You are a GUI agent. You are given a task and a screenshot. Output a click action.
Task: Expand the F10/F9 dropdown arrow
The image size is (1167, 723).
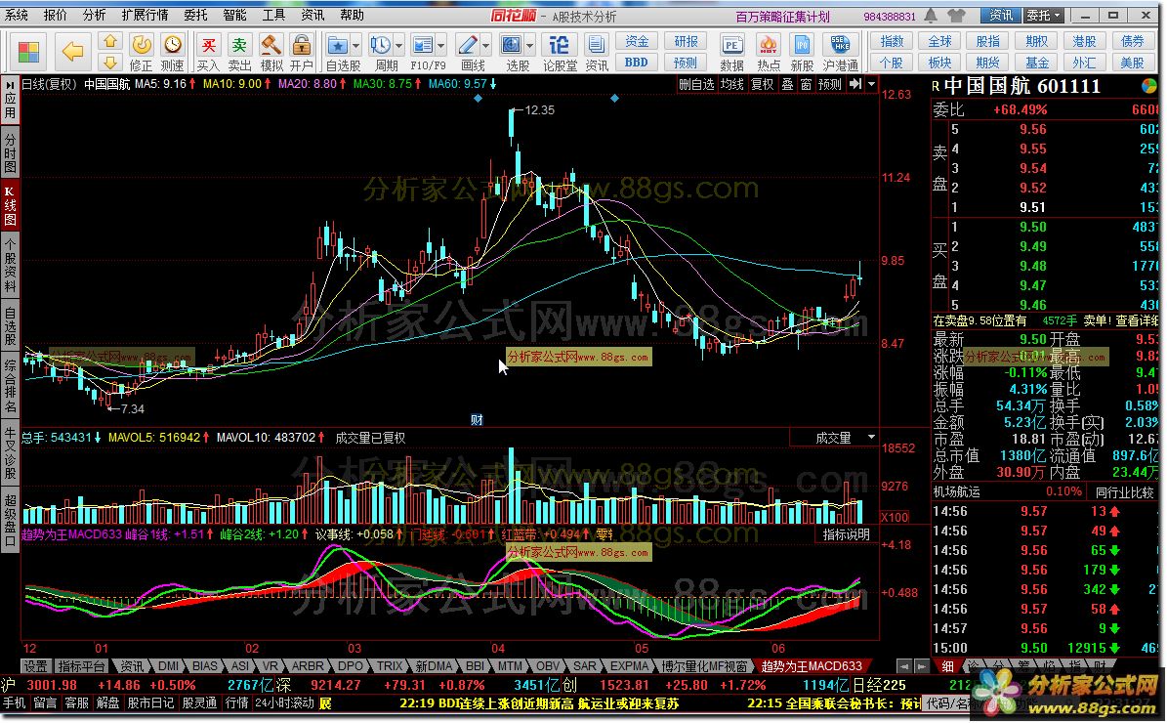pos(441,45)
